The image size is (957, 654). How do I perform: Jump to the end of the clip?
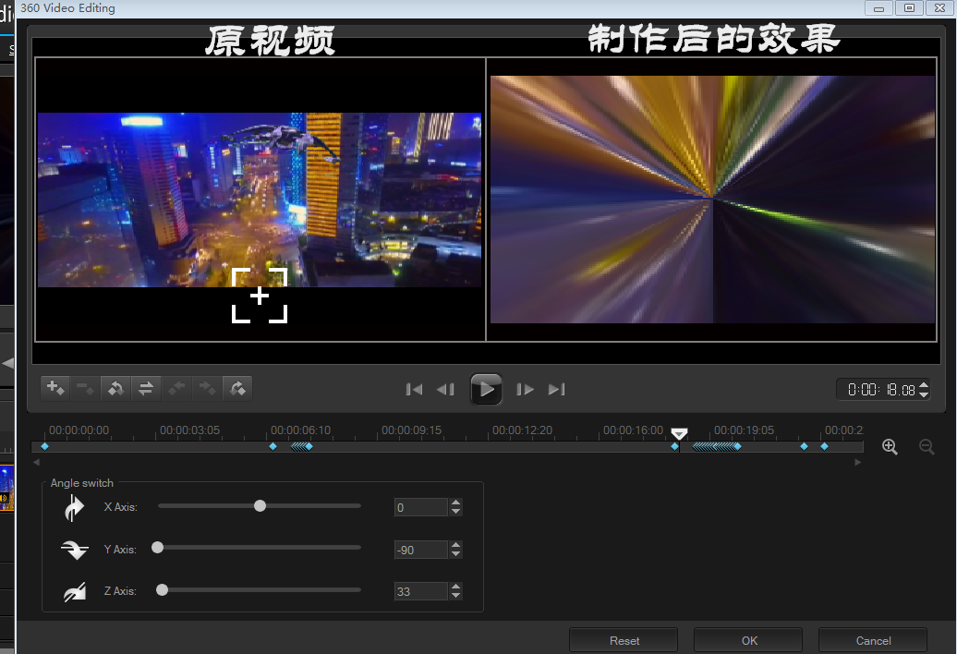click(x=557, y=389)
